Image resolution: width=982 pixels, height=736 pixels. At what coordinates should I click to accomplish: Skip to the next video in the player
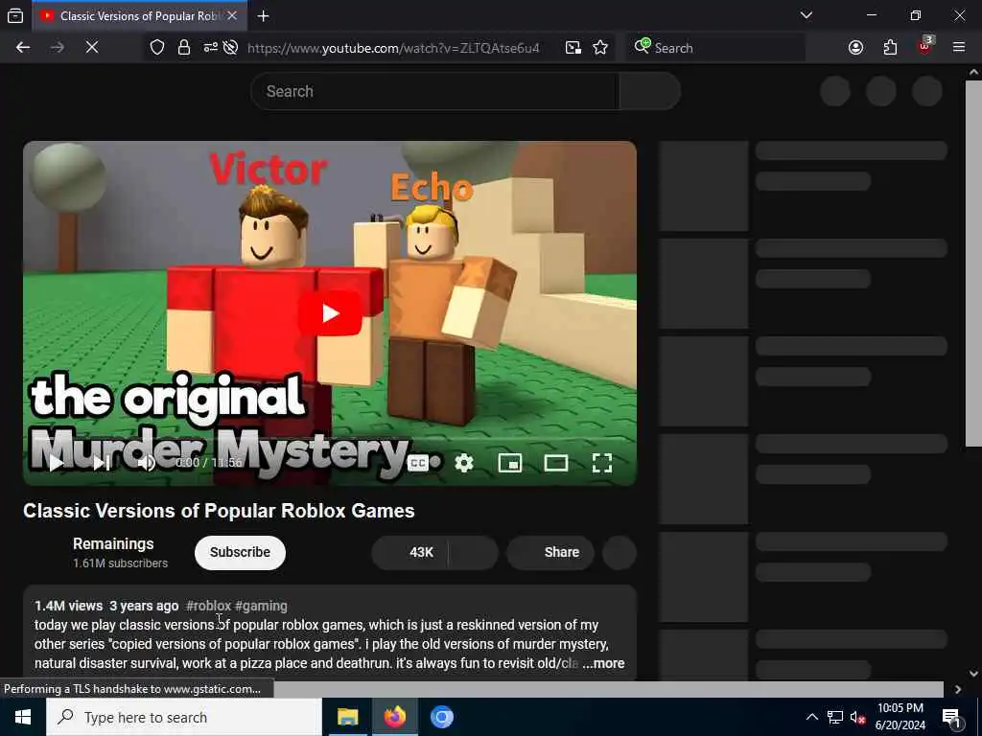point(102,463)
